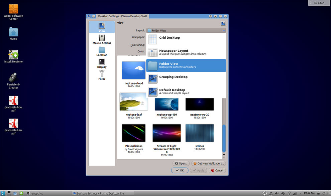Click the green launcher icon in the taskbar
The height and width of the screenshot is (196, 331).
21,193
